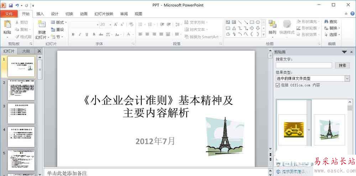Click the Search (搜索) button in clip art pane
The height and width of the screenshot is (176, 356).
click(342, 65)
